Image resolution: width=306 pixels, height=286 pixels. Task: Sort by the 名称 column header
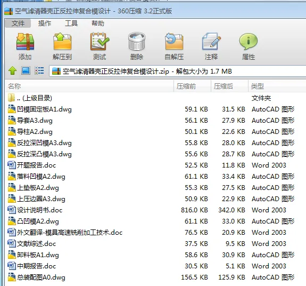pyautogui.click(x=89, y=86)
